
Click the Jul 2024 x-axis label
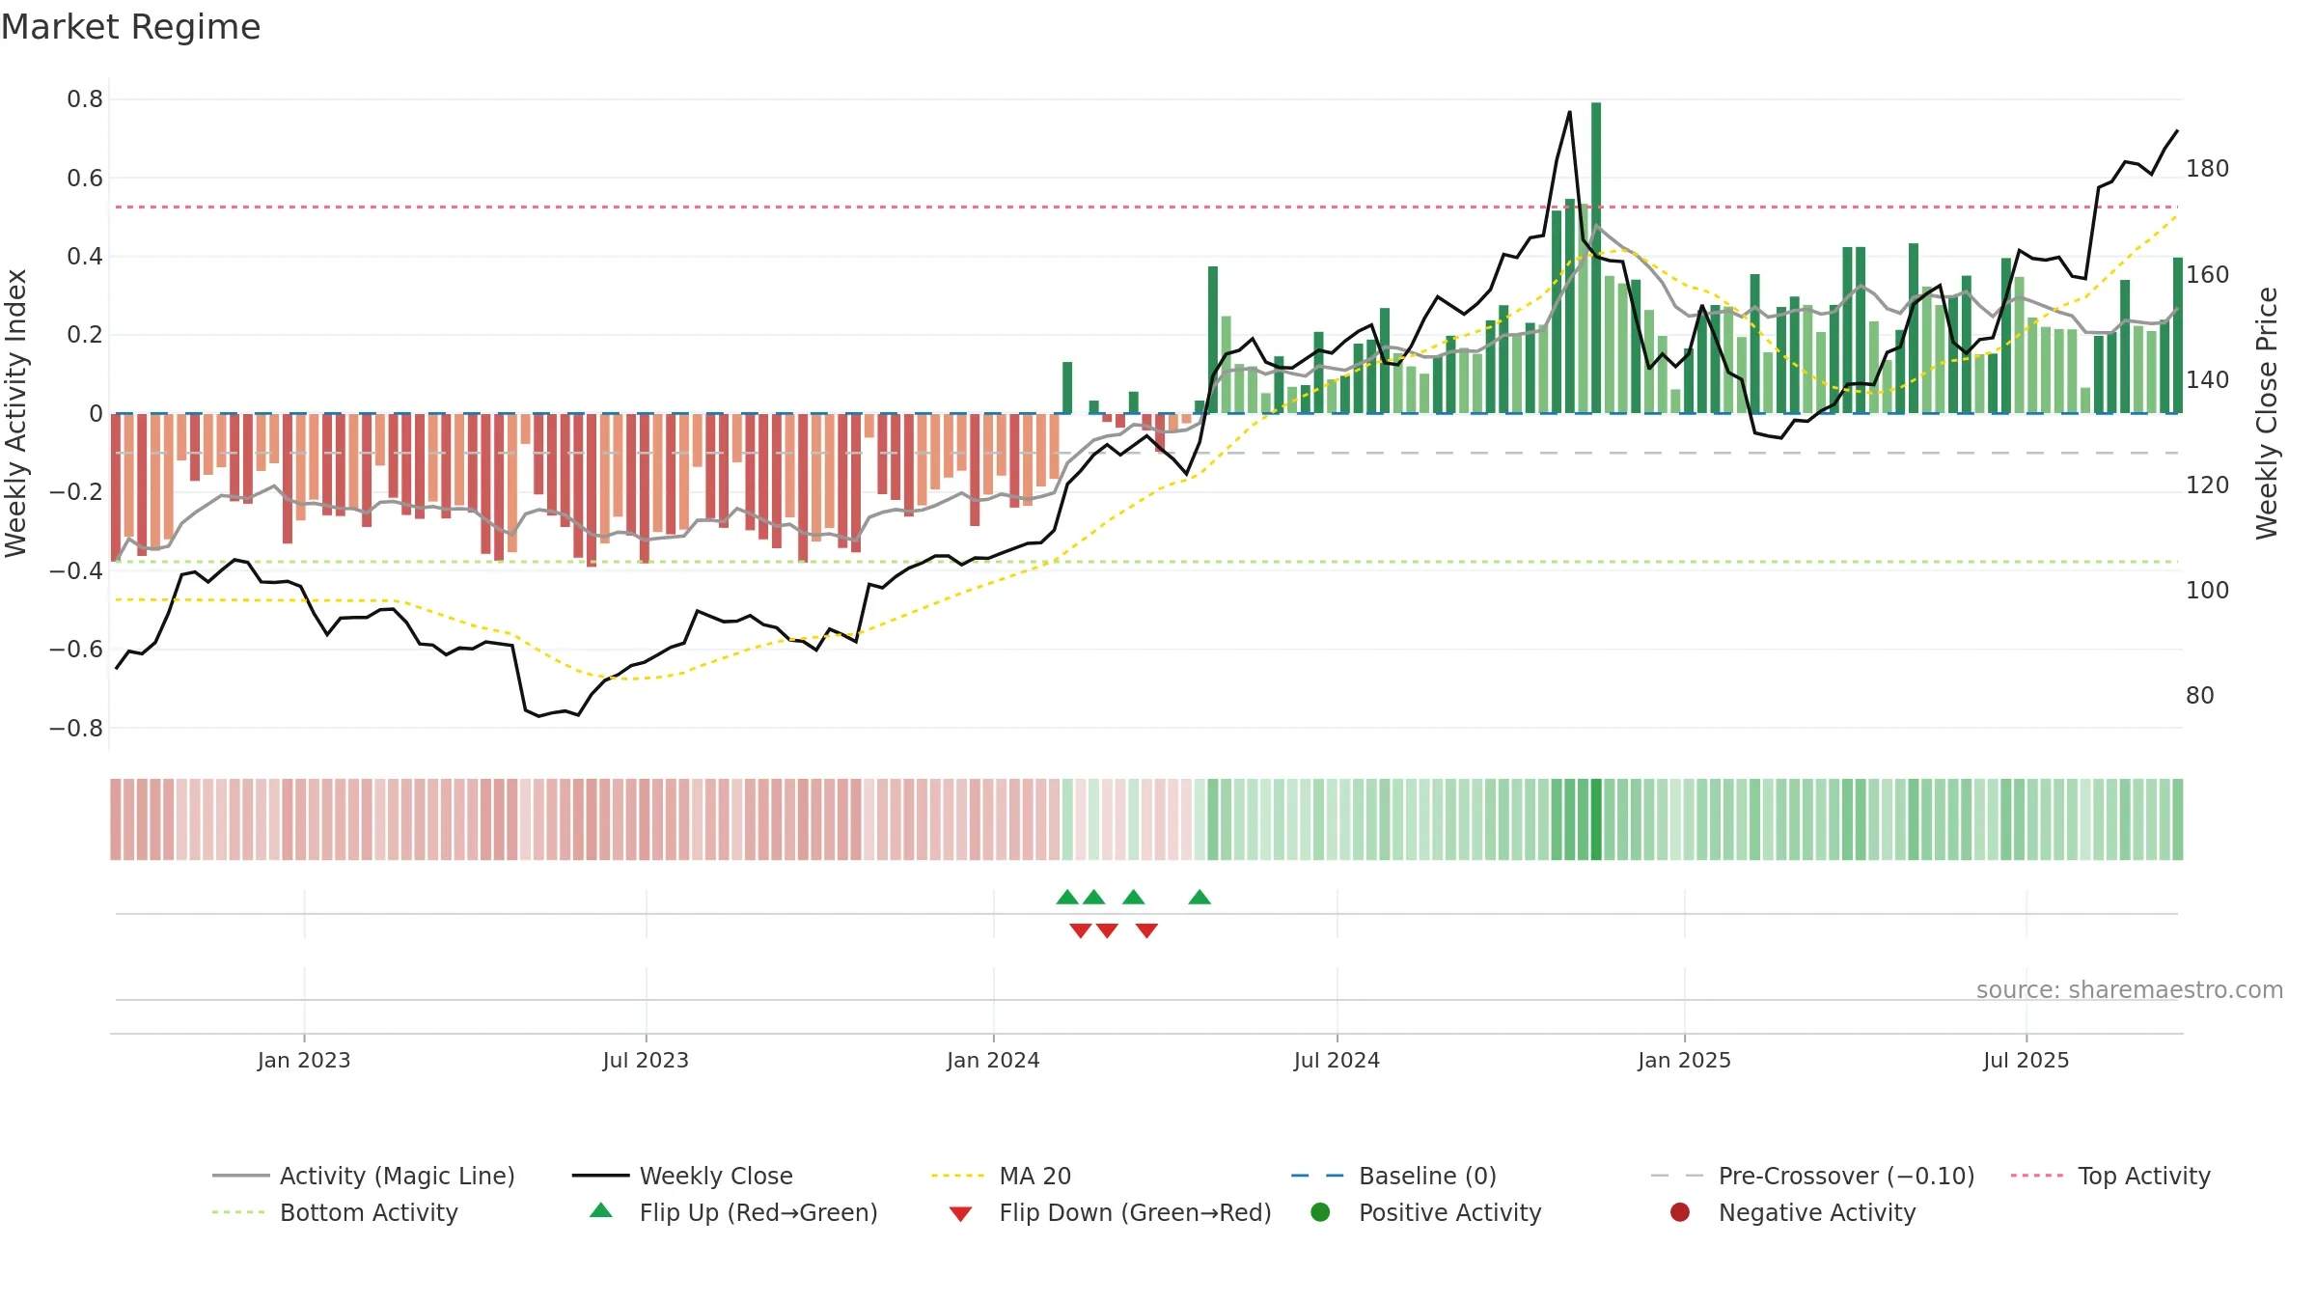pos(1337,1060)
